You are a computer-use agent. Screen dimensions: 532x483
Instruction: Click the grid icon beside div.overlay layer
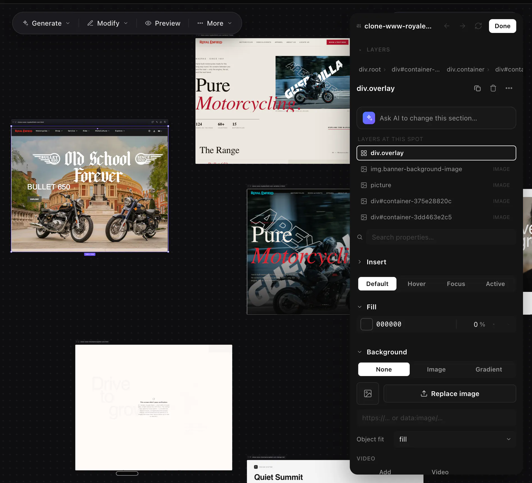(364, 153)
